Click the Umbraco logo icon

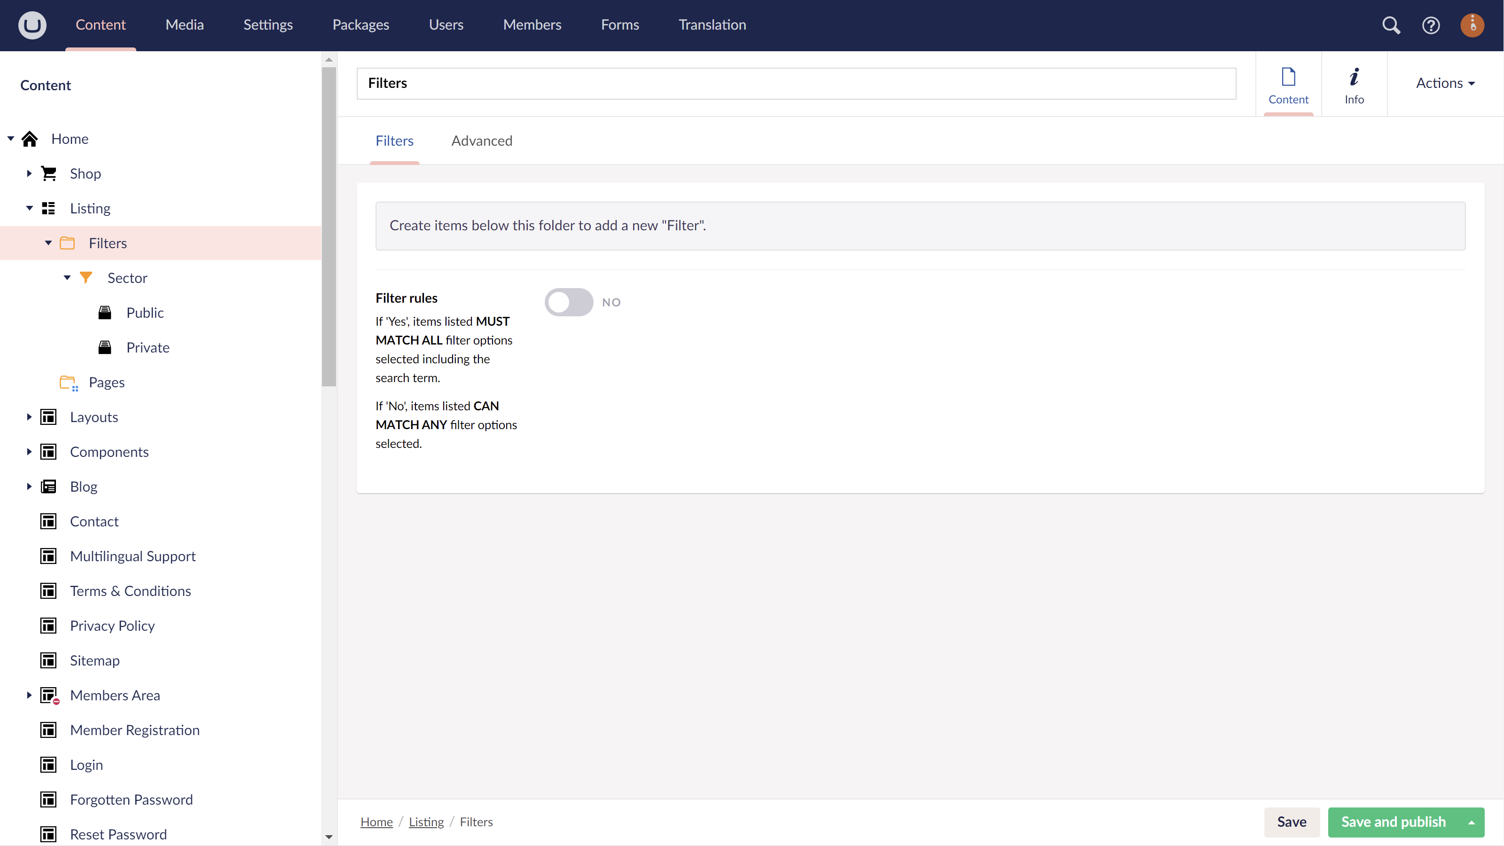(x=32, y=25)
